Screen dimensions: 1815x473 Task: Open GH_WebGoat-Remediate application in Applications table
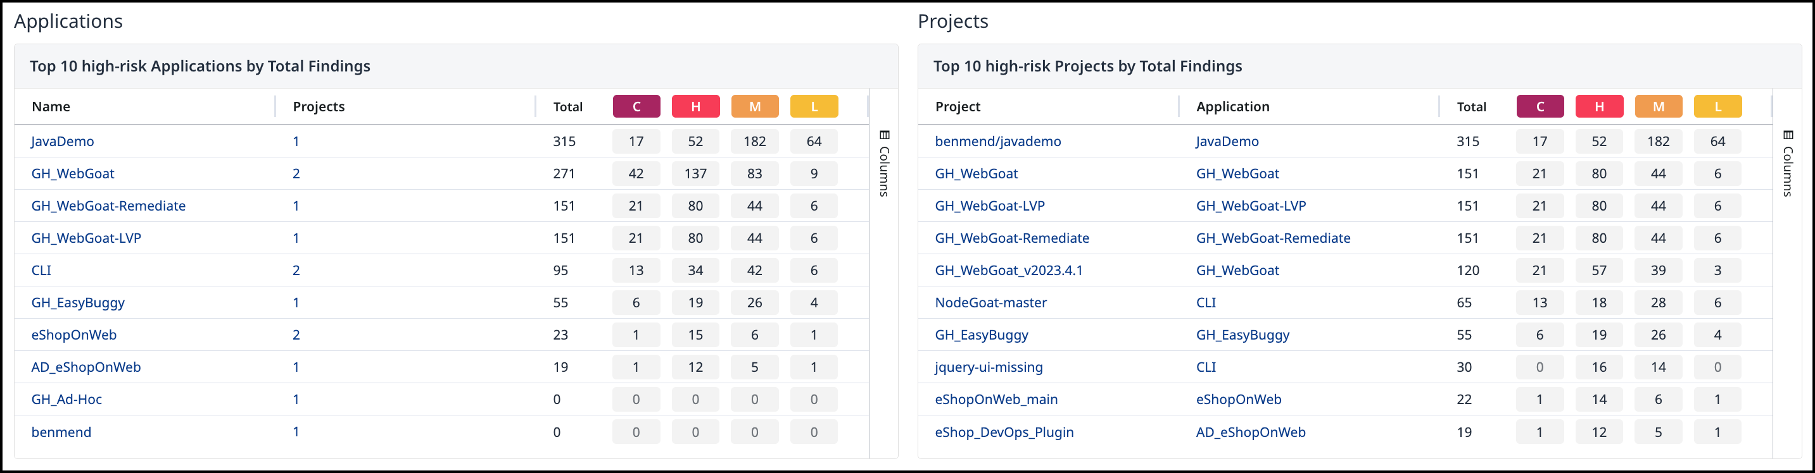(x=108, y=206)
